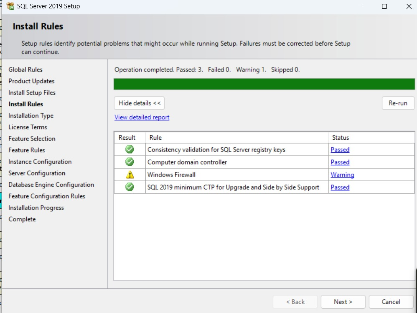Select the Feature Rules step

[x=27, y=150]
